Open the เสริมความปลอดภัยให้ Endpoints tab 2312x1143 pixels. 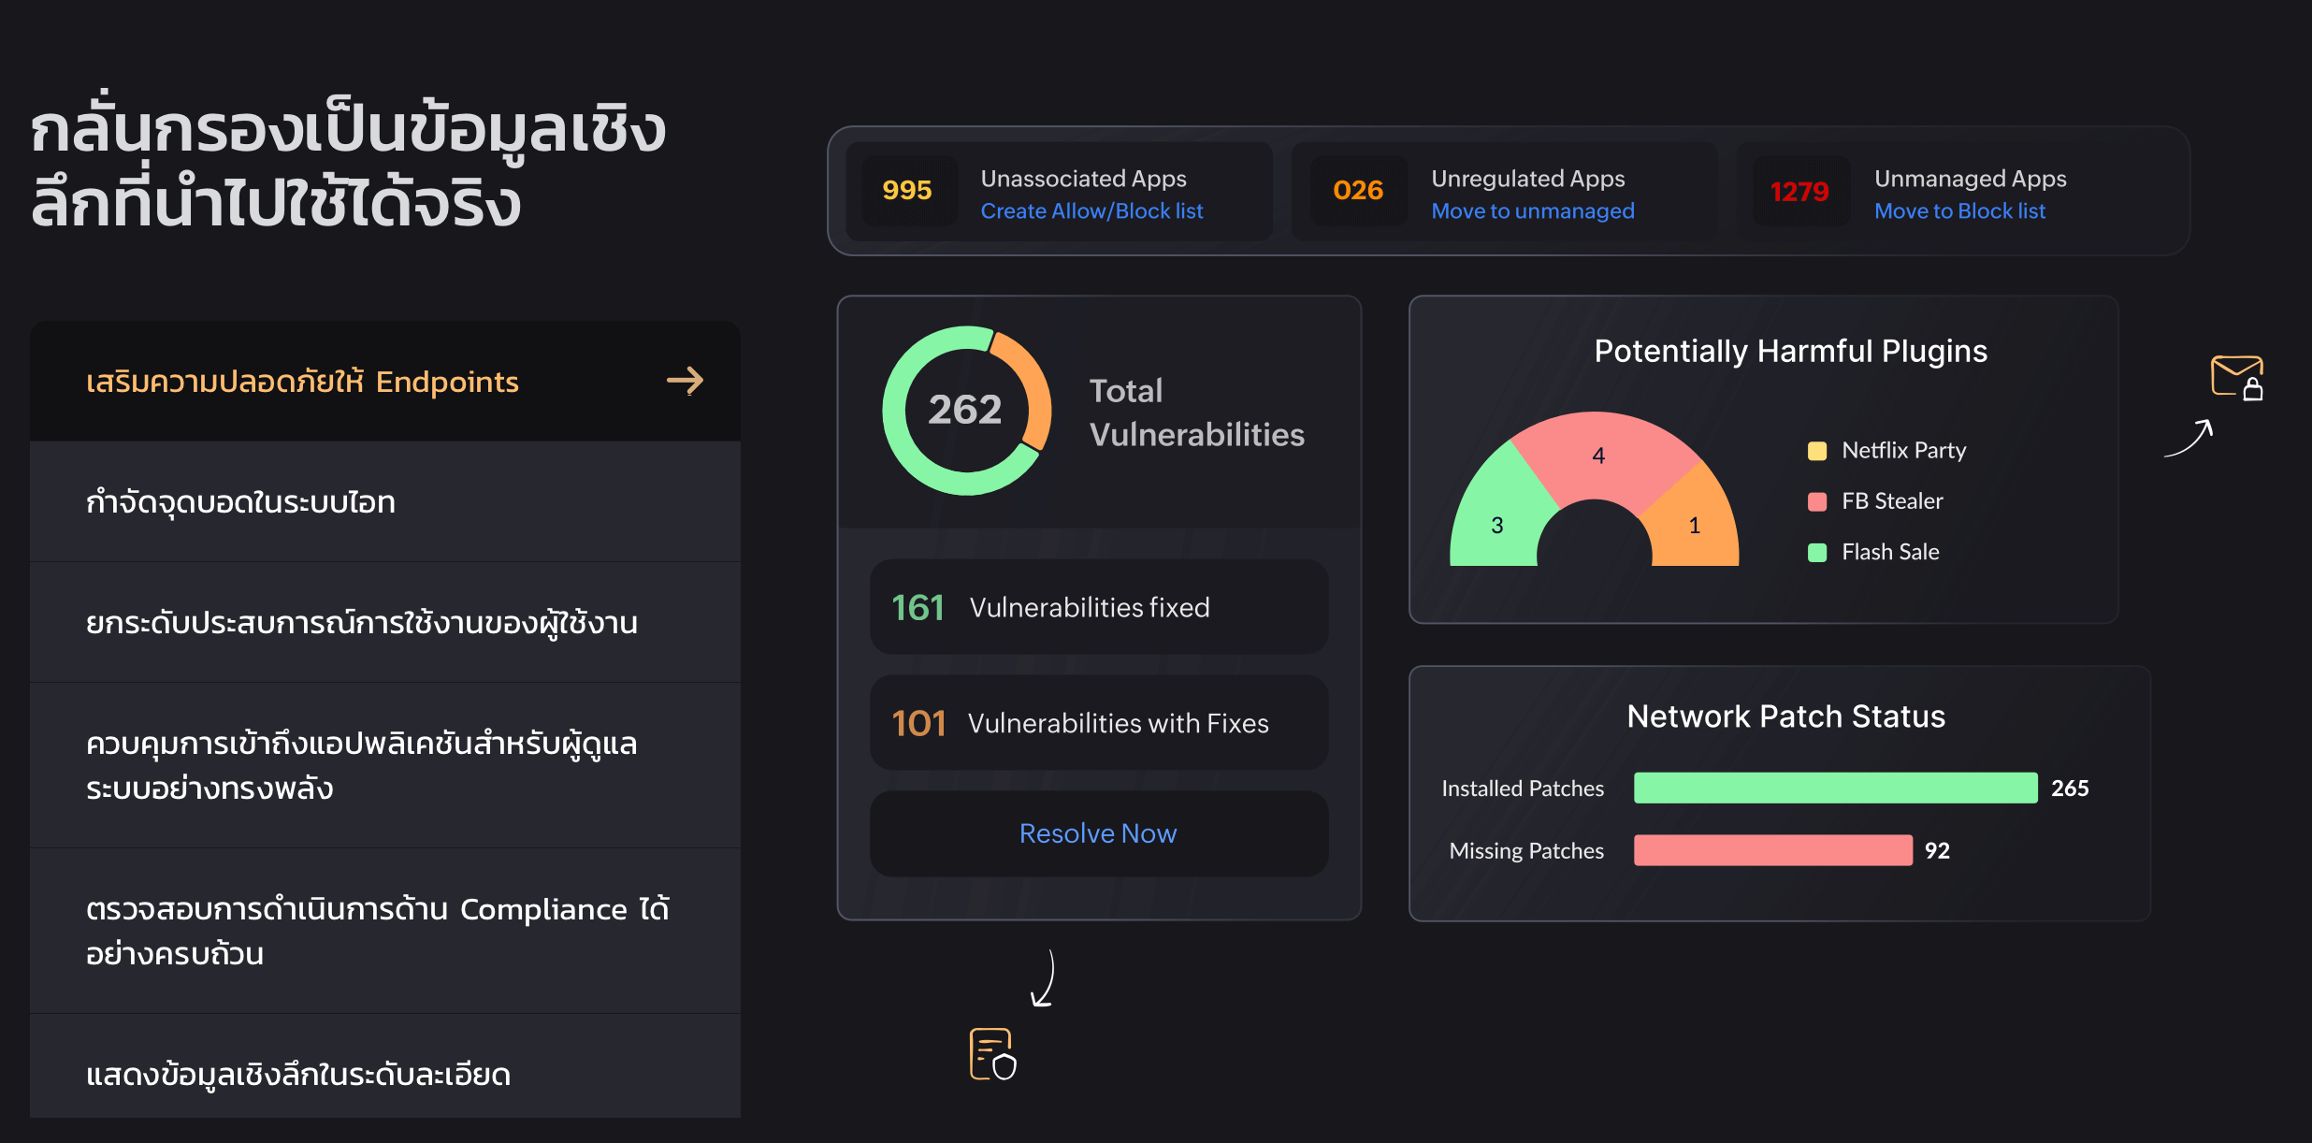302,382
